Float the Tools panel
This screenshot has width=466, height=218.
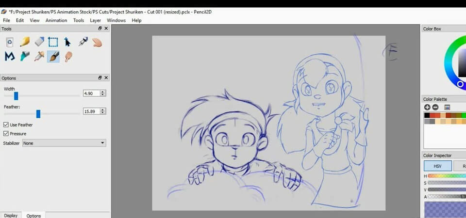coord(100,29)
